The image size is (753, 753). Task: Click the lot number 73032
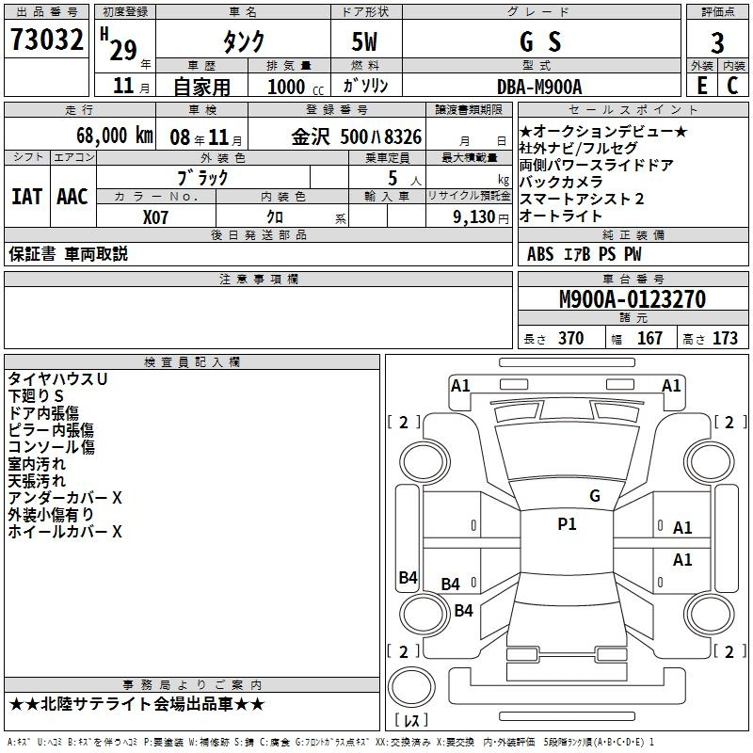pos(47,40)
